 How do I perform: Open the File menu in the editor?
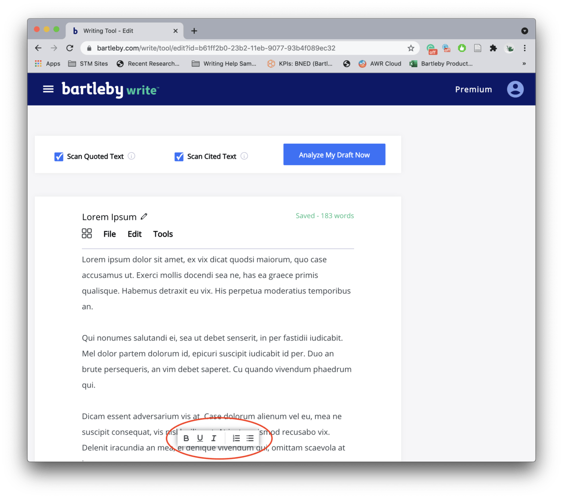click(110, 234)
